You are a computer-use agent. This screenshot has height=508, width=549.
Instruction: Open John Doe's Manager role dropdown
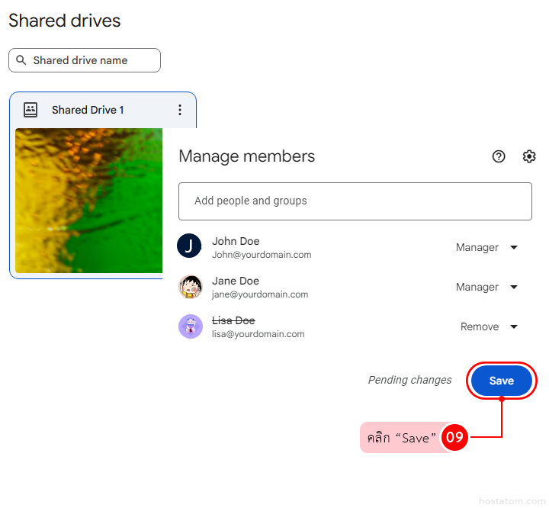(x=486, y=247)
